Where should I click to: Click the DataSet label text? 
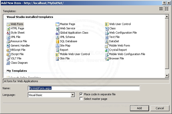tap(114, 41)
